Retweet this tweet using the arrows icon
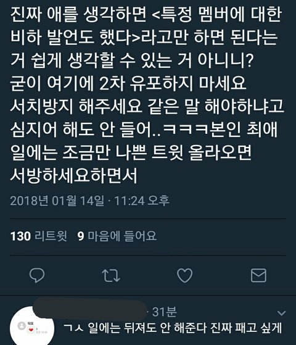The image size is (296, 345). [111, 275]
